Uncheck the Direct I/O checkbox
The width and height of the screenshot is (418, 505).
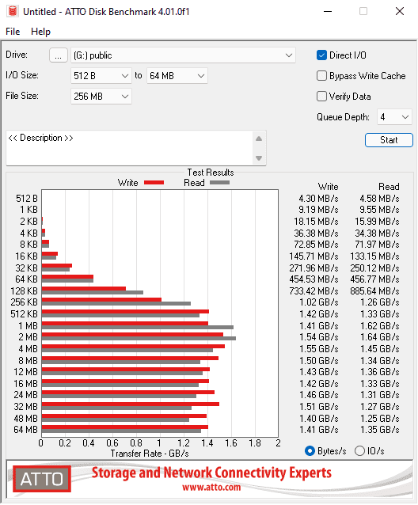321,55
